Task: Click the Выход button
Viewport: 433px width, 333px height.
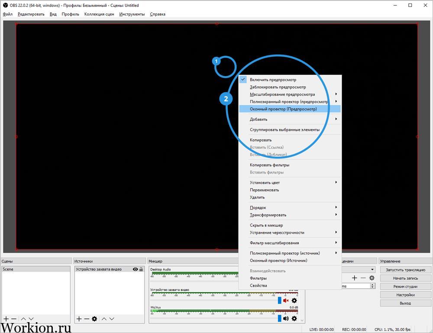Action: pos(405,303)
